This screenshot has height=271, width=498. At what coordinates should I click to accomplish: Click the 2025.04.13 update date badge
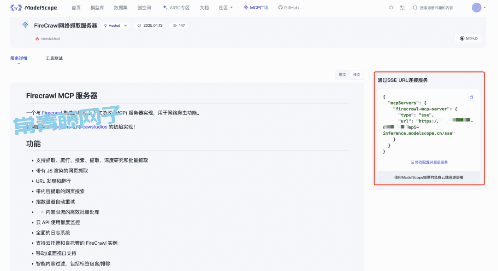(150, 26)
